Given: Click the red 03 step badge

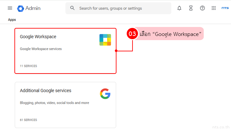Looking at the screenshot, I should 133,34.
